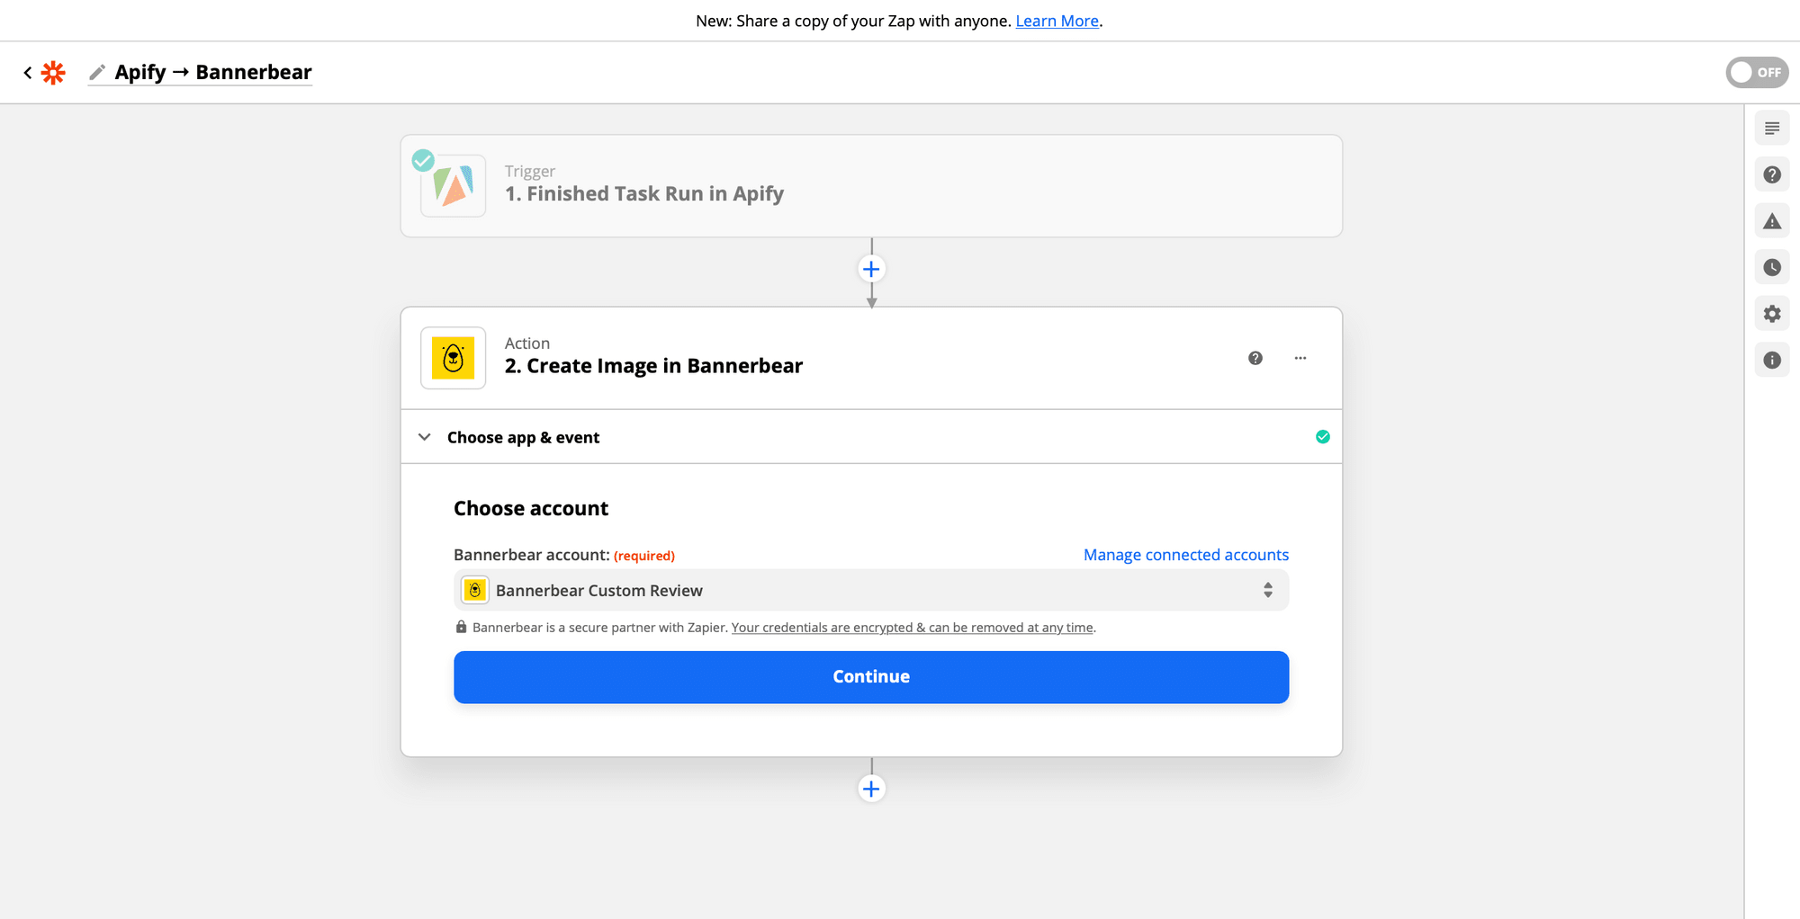Viewport: 1800px width, 919px height.
Task: Open help for the action step
Action: click(1255, 358)
